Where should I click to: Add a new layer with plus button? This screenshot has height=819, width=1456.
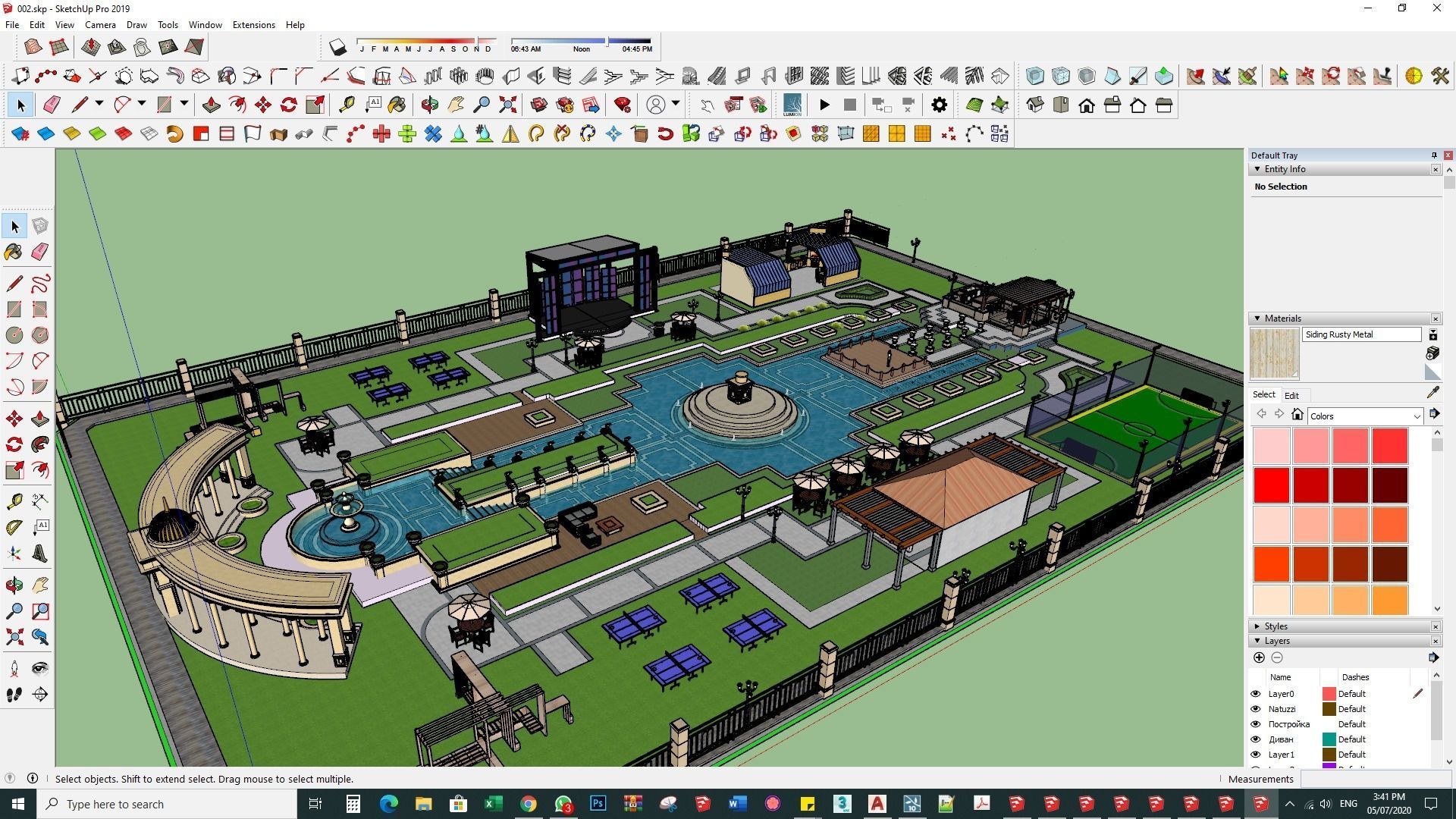pos(1259,657)
